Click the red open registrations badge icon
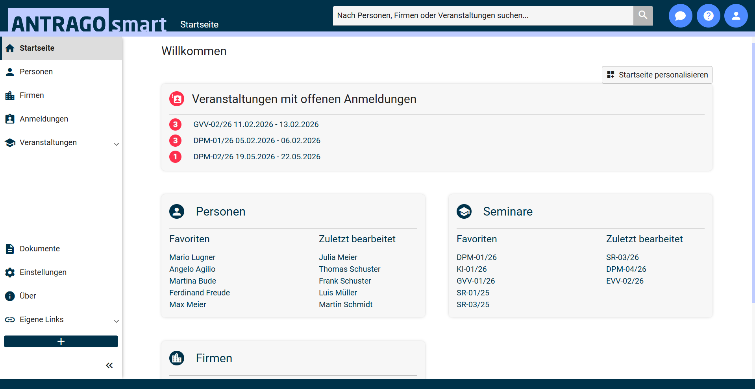 tap(177, 99)
